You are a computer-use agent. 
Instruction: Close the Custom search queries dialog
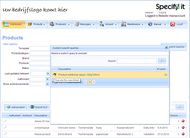click(x=166, y=48)
